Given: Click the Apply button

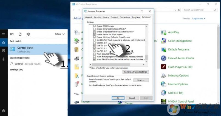Looking at the screenshot, I should pos(146,98).
